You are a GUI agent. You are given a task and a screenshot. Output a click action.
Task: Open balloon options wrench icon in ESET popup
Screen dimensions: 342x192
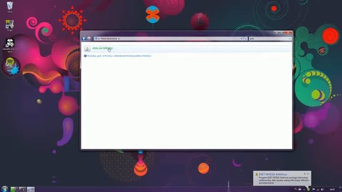[x=305, y=174]
